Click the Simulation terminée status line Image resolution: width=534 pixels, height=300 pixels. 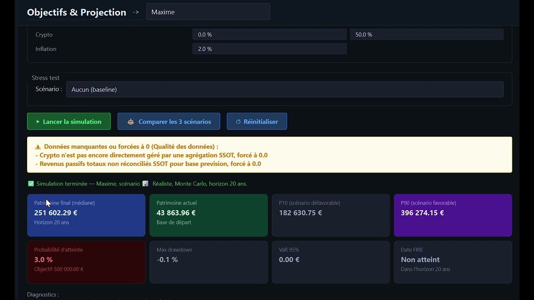click(138, 184)
